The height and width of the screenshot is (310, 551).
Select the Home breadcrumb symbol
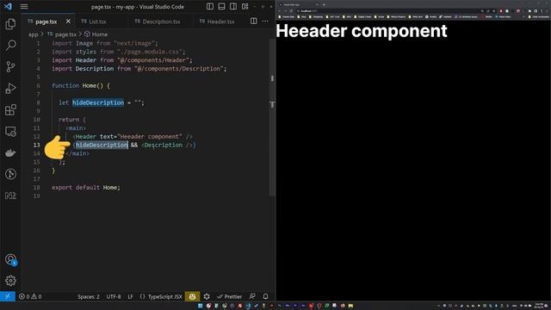point(100,34)
